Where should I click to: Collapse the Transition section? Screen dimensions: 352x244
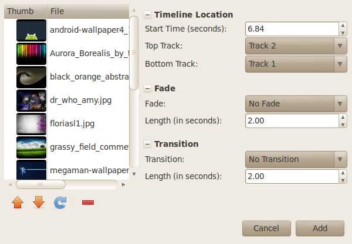147,144
